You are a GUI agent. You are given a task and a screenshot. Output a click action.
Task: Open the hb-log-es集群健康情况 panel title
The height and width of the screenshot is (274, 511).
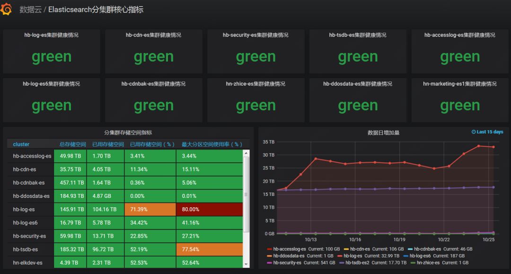[x=51, y=35]
